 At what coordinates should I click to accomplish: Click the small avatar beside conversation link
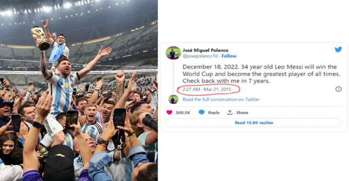174,99
